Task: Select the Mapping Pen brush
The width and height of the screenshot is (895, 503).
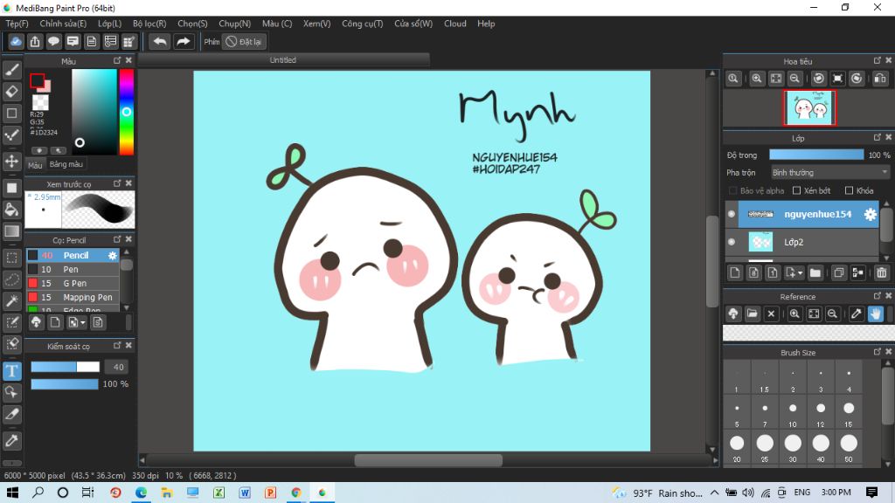Action: coord(73,297)
